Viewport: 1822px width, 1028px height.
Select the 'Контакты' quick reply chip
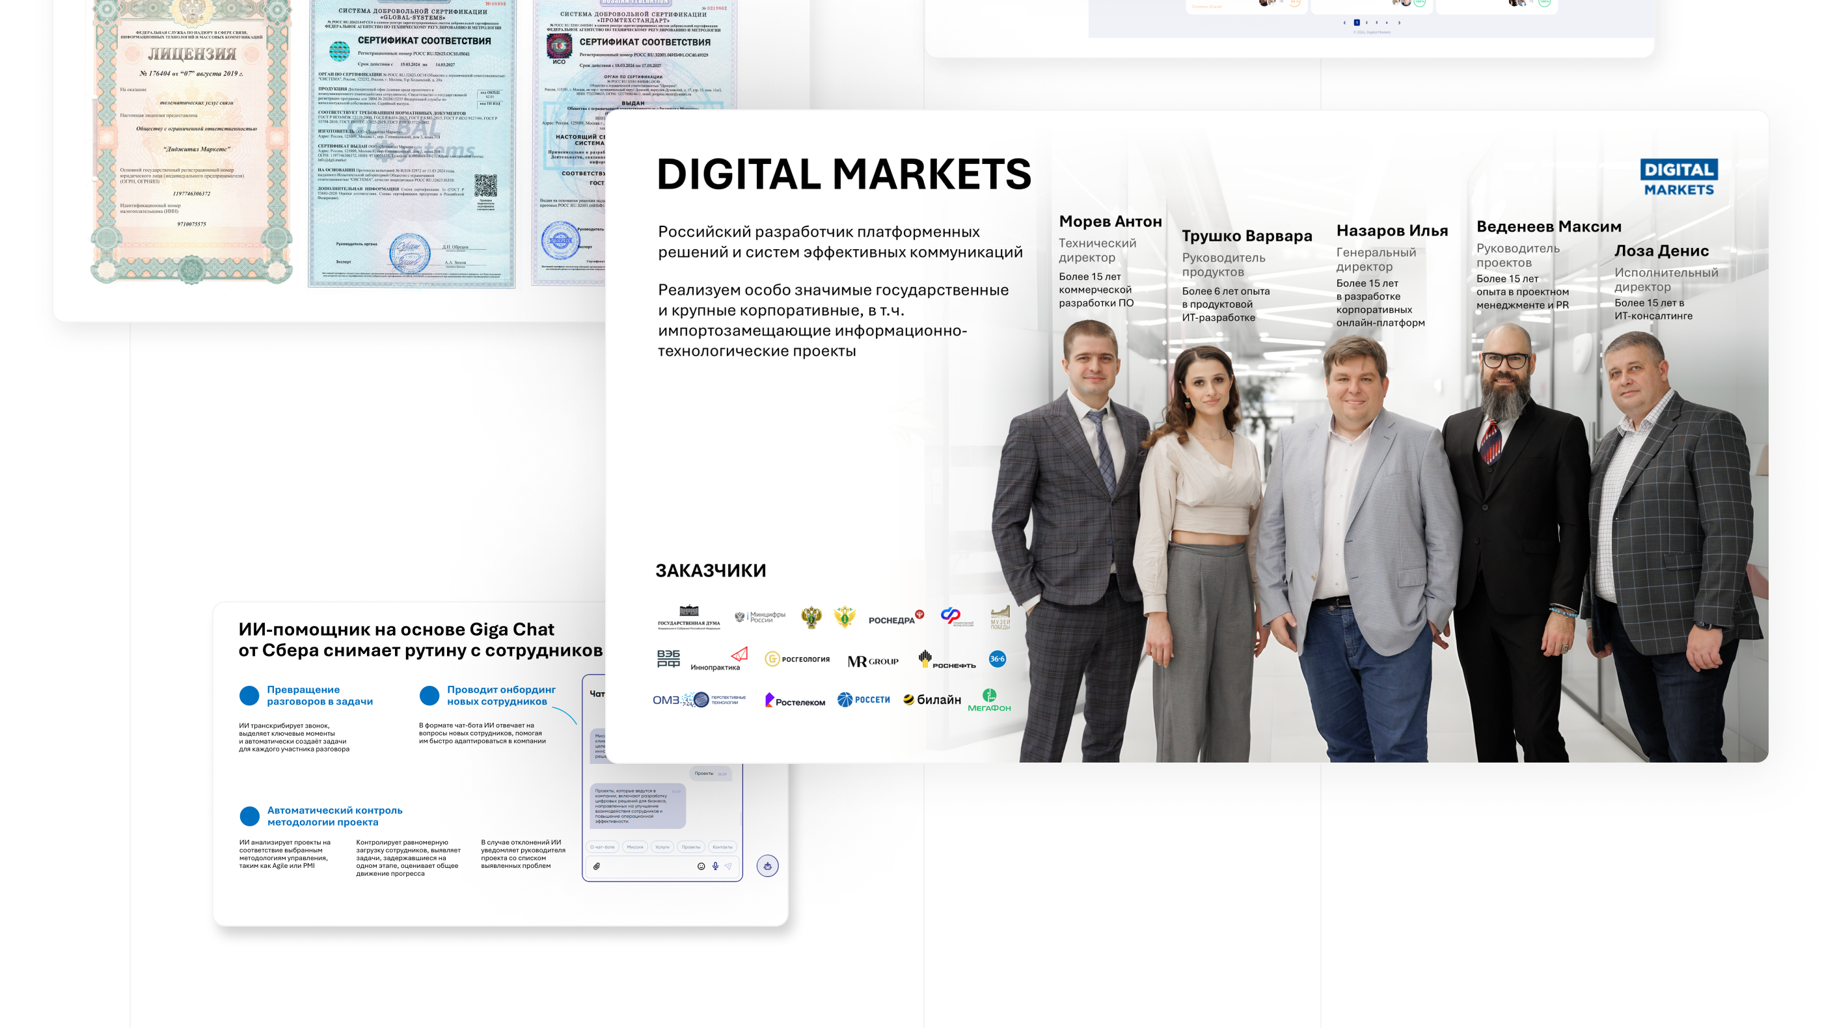[x=722, y=847]
